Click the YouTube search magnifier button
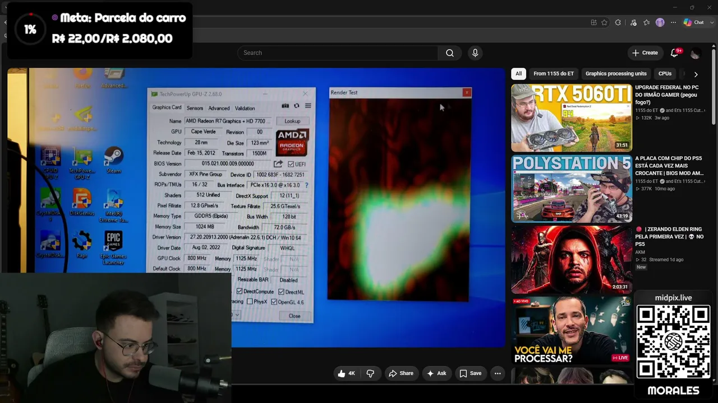The height and width of the screenshot is (403, 718). coord(450,53)
